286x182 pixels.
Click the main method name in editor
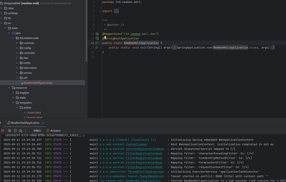point(144,48)
